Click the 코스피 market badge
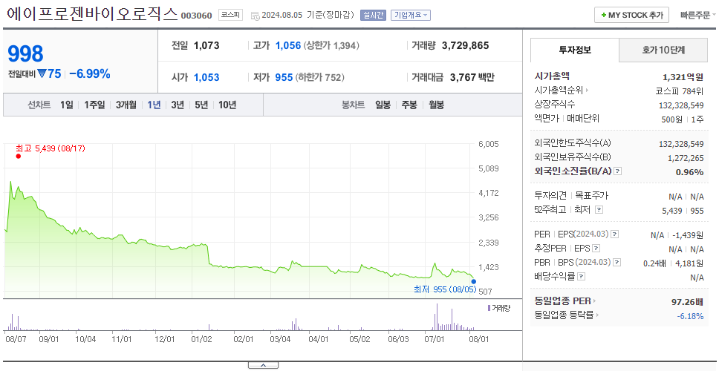The image size is (719, 371). coord(230,15)
